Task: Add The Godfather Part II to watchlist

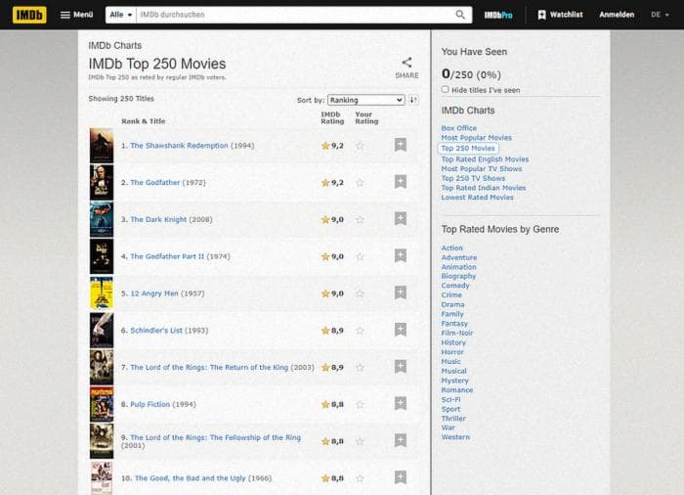Action: [x=401, y=255]
